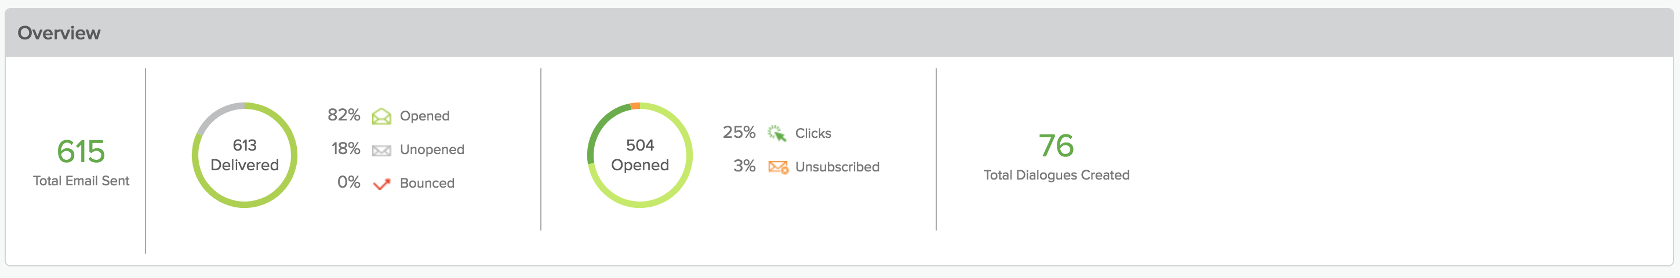The width and height of the screenshot is (1680, 278).
Task: Click the 504 Opened donut chart
Action: [x=640, y=155]
